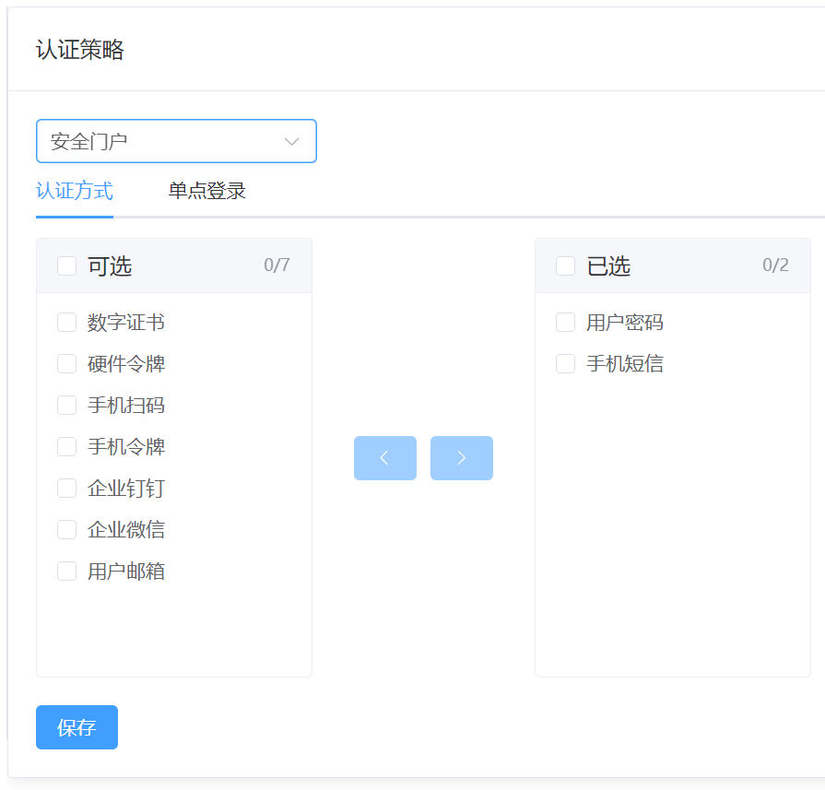Check 手机短信 in the selected list
The width and height of the screenshot is (825, 790).
(564, 363)
